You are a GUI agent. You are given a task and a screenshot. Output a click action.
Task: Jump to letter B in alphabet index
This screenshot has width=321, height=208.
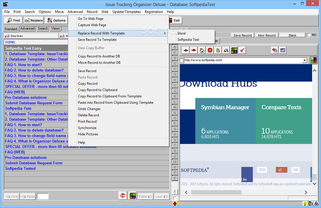tap(175, 47)
